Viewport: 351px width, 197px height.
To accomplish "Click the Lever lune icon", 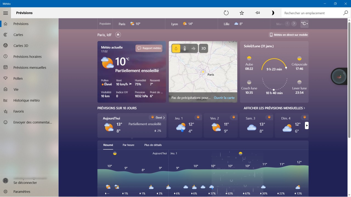I will [x=299, y=82].
